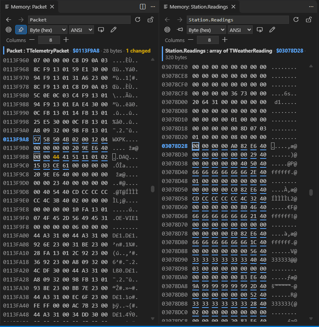The height and width of the screenshot is (327, 319).
Task: Toggle pin button in Station.Readings pane
Action: coord(180,30)
